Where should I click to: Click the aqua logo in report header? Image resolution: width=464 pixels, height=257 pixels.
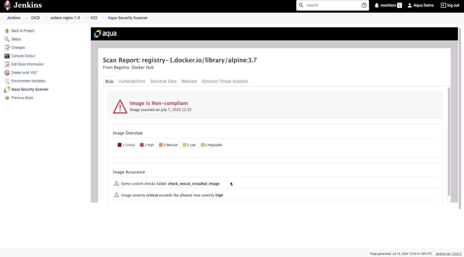coord(105,34)
